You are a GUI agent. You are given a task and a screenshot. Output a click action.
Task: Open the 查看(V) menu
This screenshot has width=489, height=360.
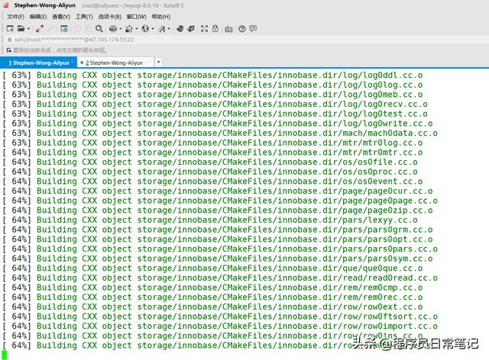tap(61, 17)
